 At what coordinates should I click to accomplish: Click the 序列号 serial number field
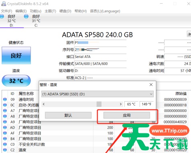click(100, 50)
